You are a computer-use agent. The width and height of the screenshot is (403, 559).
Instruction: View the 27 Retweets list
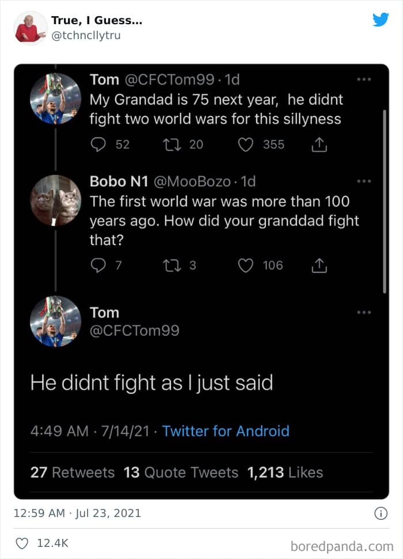click(73, 473)
